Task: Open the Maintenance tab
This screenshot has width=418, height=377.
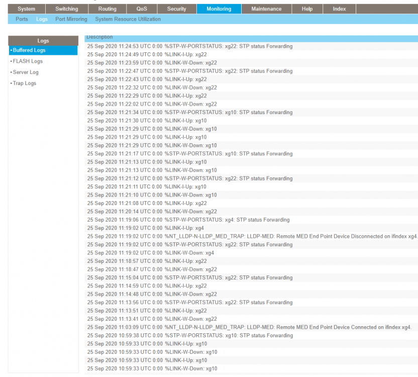Action: coord(266,9)
